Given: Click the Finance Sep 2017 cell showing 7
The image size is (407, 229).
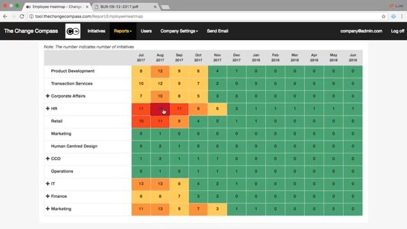Looking at the screenshot, I should (179, 197).
